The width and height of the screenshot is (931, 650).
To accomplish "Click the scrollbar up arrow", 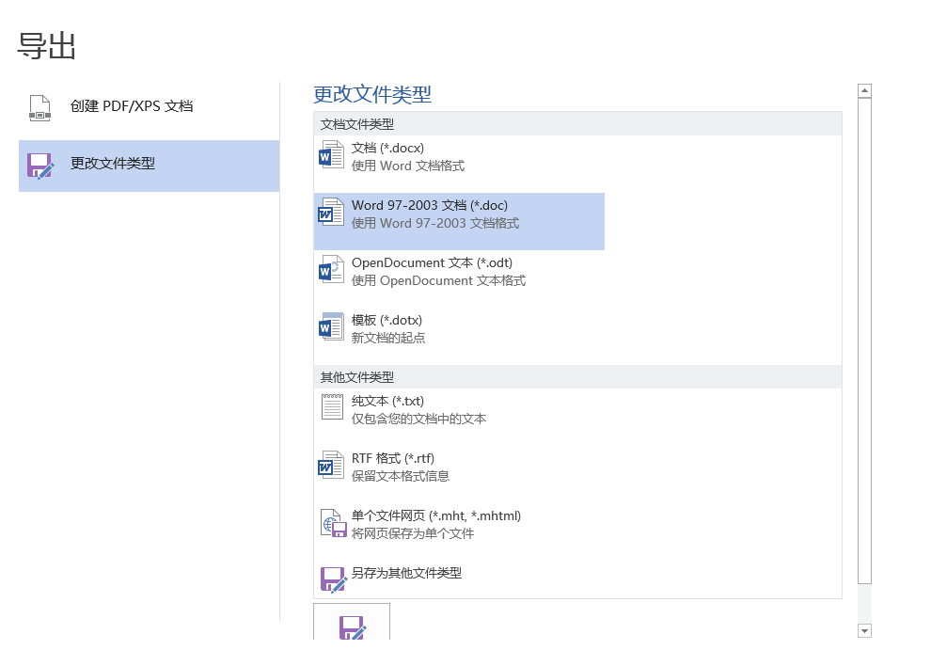I will coord(865,91).
